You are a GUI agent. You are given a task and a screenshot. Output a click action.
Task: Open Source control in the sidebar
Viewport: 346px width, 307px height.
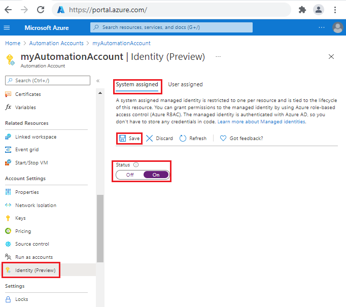(32, 244)
